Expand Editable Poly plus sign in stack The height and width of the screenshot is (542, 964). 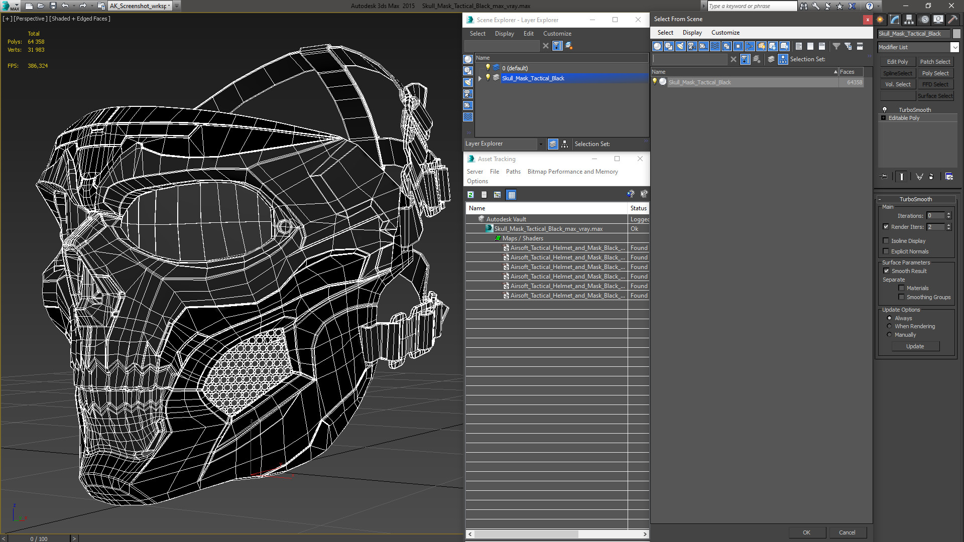coord(884,118)
